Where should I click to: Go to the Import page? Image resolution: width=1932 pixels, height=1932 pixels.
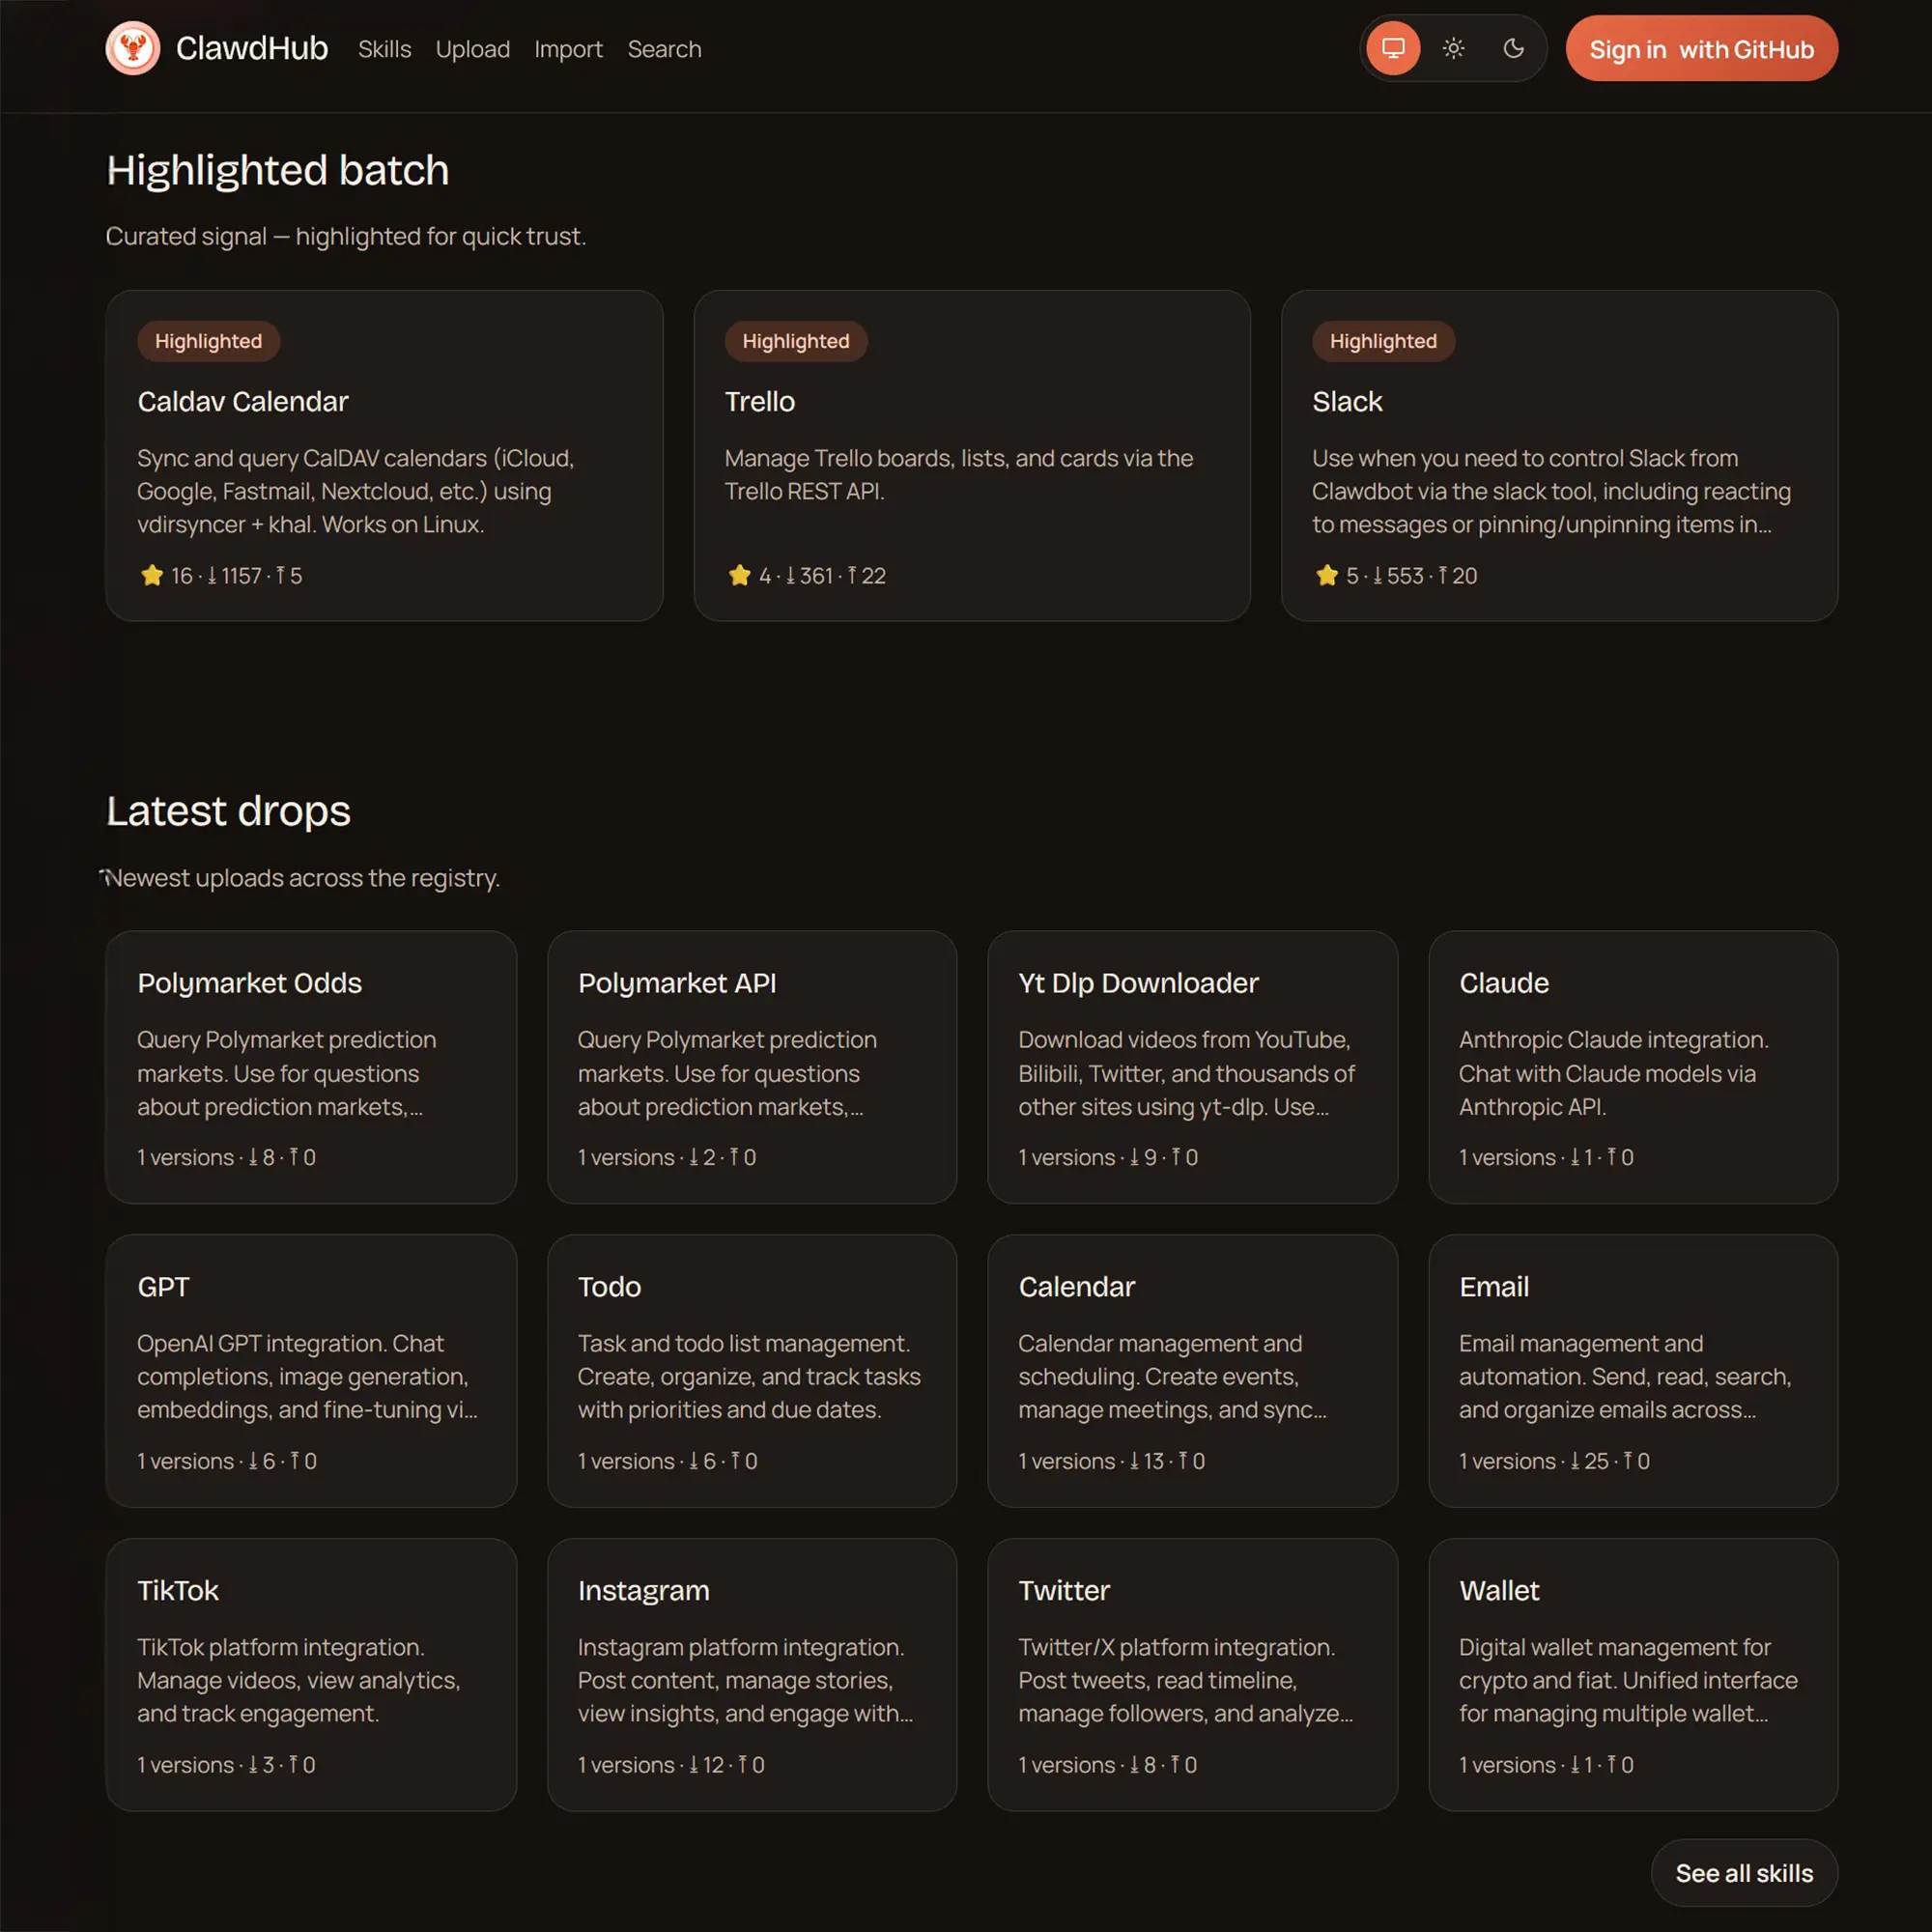[x=568, y=49]
